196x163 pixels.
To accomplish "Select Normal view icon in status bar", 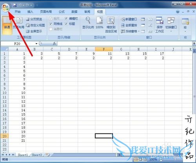I will 136,159.
